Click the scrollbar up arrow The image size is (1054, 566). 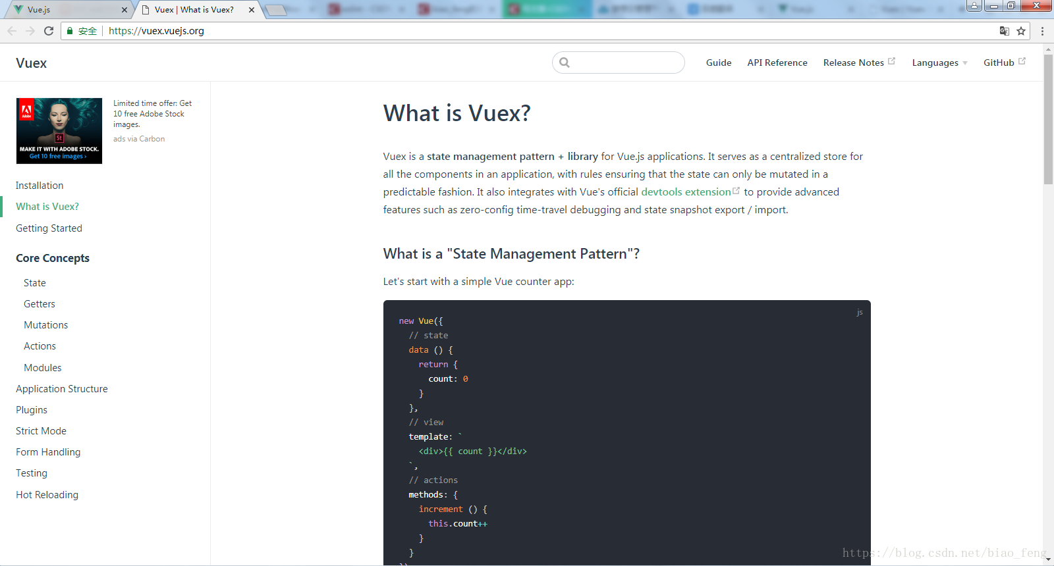click(1048, 49)
